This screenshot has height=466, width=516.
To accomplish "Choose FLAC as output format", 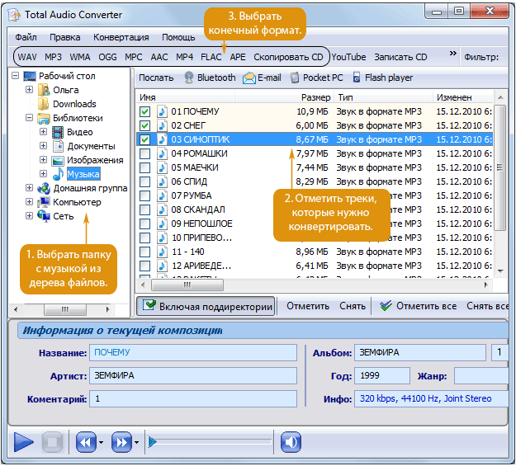I will (x=211, y=57).
